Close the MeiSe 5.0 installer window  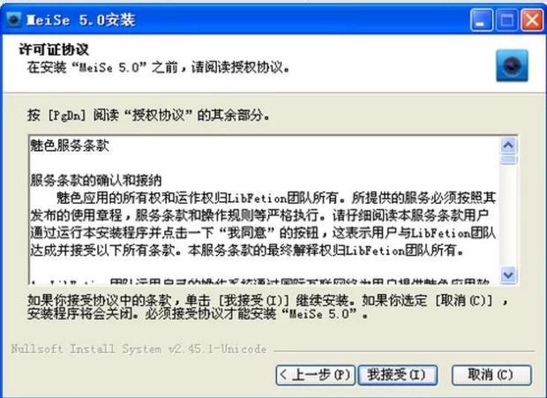pyautogui.click(x=532, y=20)
